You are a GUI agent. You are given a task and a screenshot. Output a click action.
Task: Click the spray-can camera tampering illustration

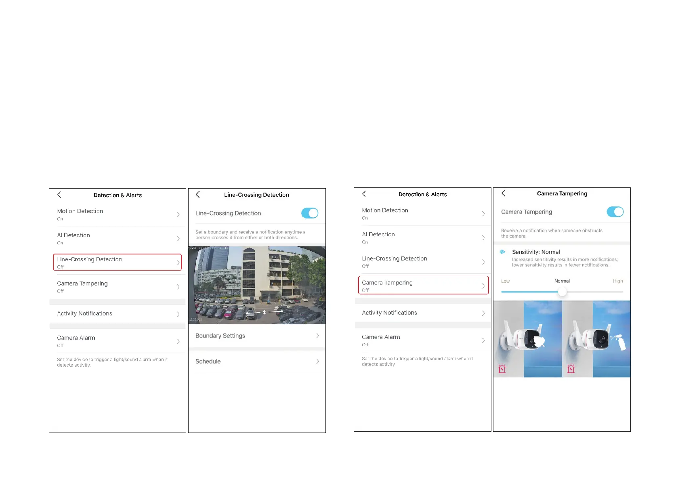596,339
